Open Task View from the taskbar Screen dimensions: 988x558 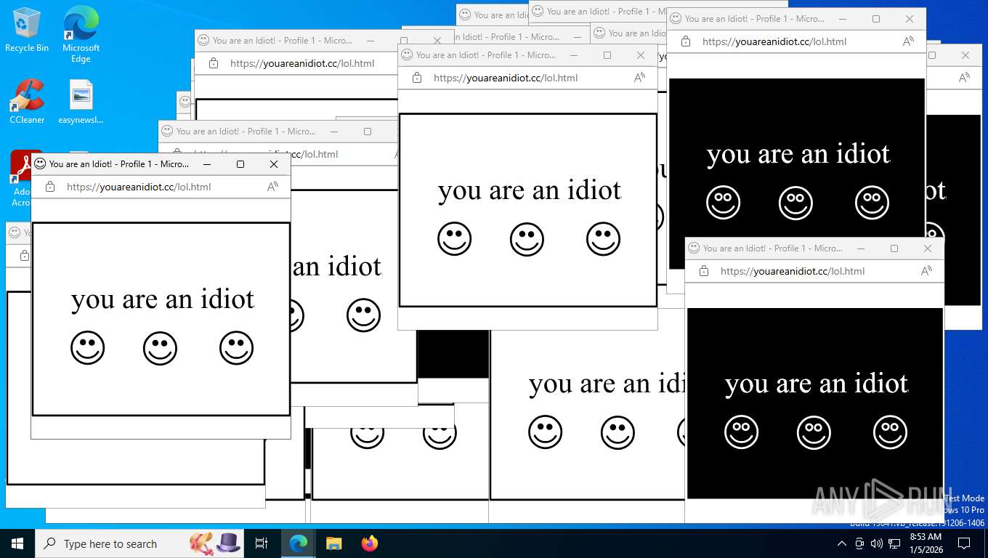262,543
